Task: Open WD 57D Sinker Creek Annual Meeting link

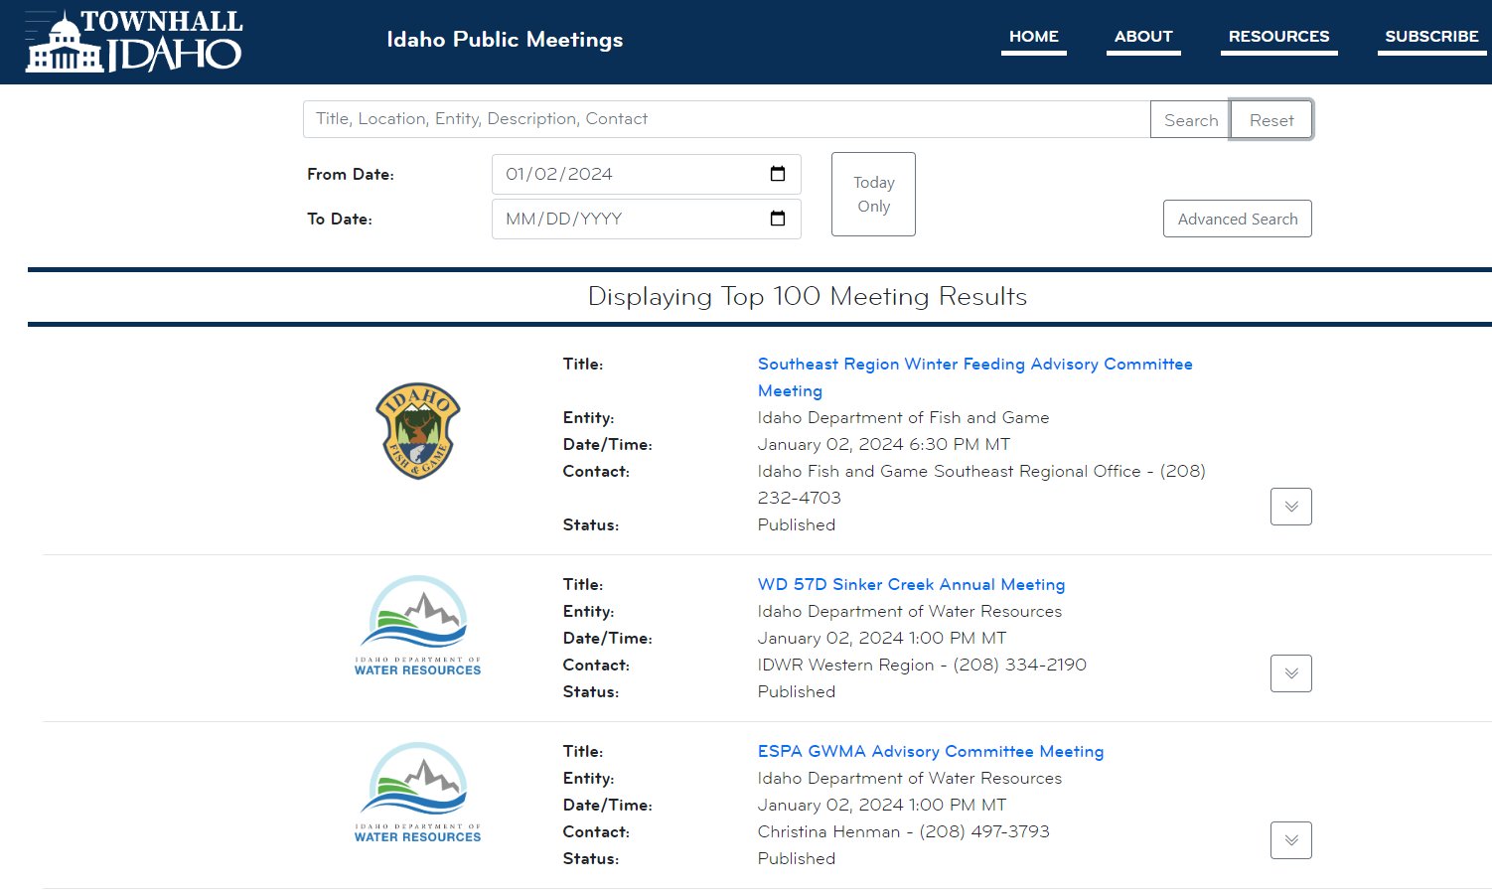Action: [911, 585]
